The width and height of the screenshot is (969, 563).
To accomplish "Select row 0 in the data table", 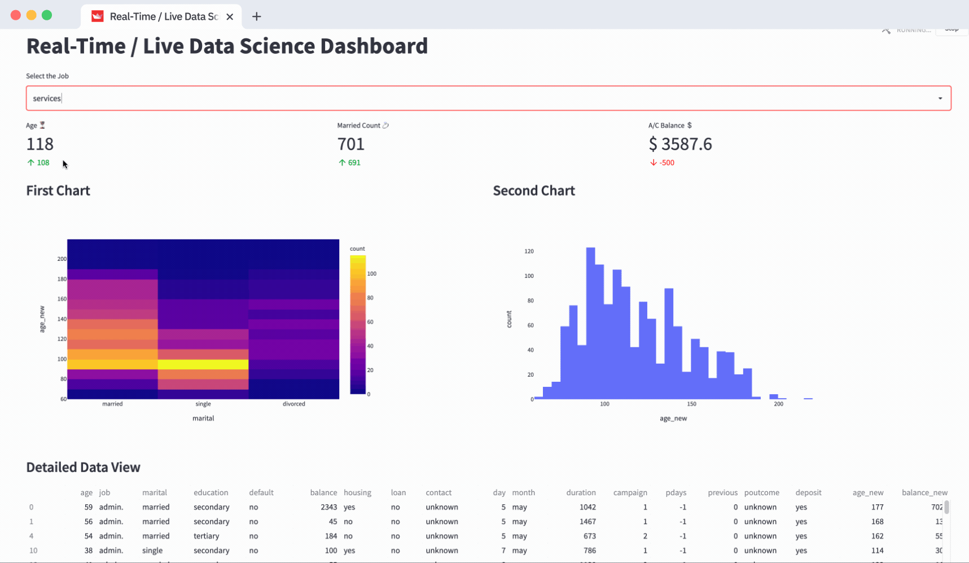I will (31, 507).
